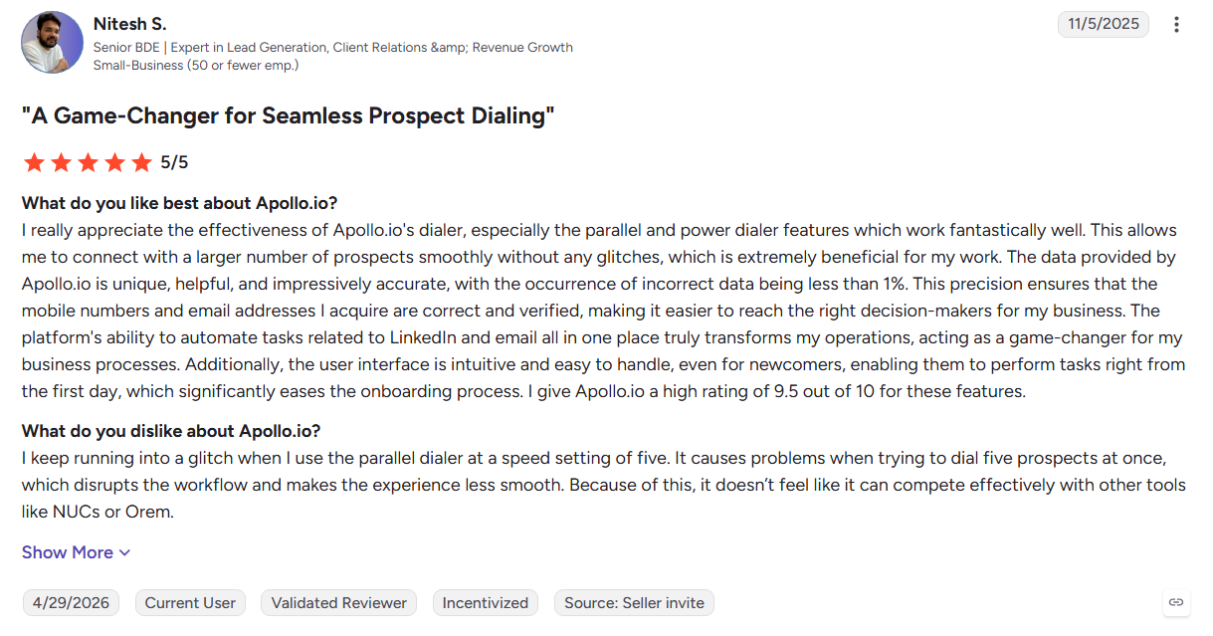Click the Small-Business company size text

click(196, 65)
